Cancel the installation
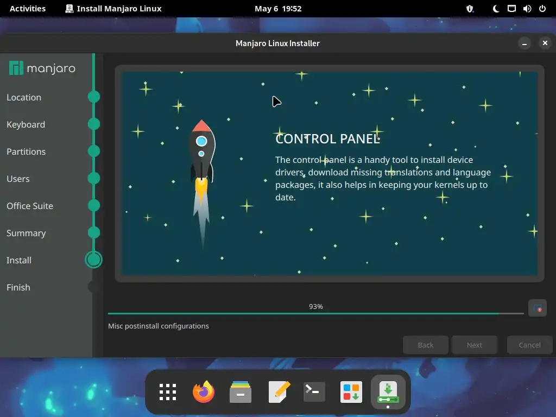Image resolution: width=556 pixels, height=417 pixels. pyautogui.click(x=529, y=345)
